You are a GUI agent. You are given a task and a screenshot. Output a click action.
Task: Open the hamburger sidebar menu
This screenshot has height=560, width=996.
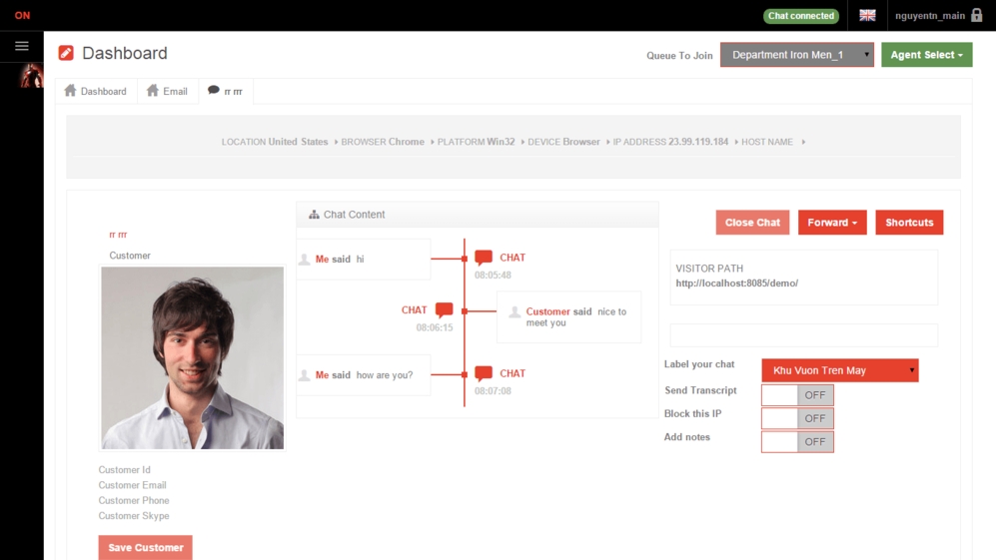click(x=22, y=46)
